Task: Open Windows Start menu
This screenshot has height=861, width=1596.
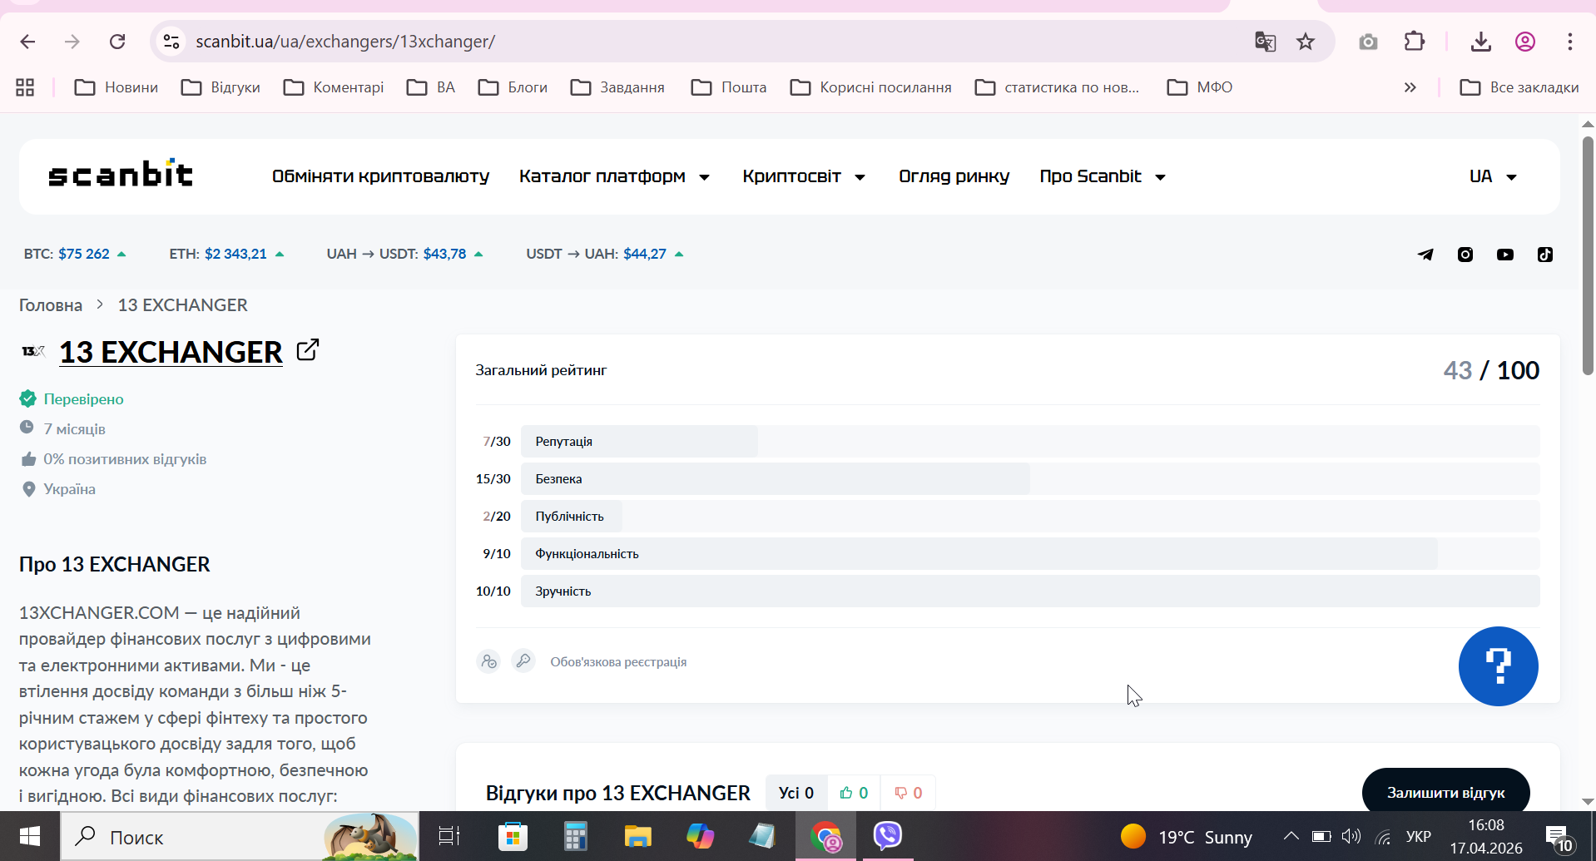Action: (30, 836)
